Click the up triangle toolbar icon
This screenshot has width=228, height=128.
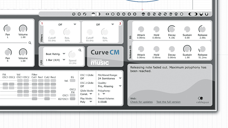124,14
